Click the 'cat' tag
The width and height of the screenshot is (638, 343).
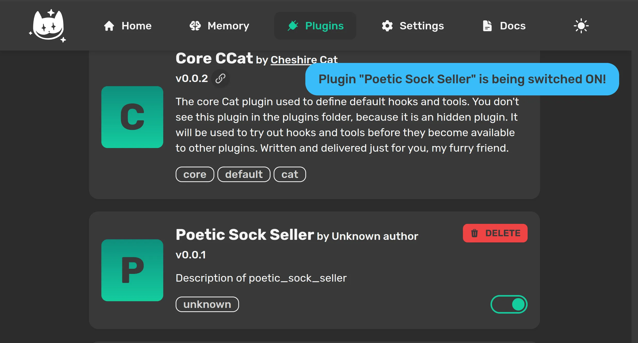point(290,174)
